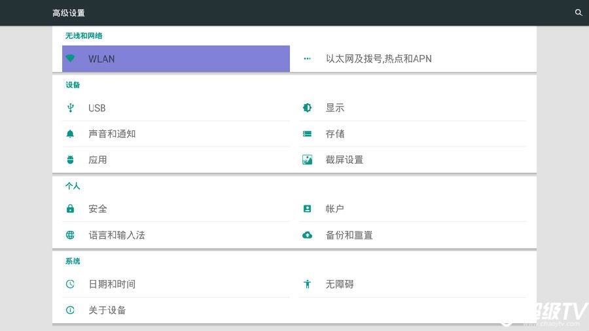Click the storage bars icon beside 存储
The image size is (589, 331).
pos(308,134)
